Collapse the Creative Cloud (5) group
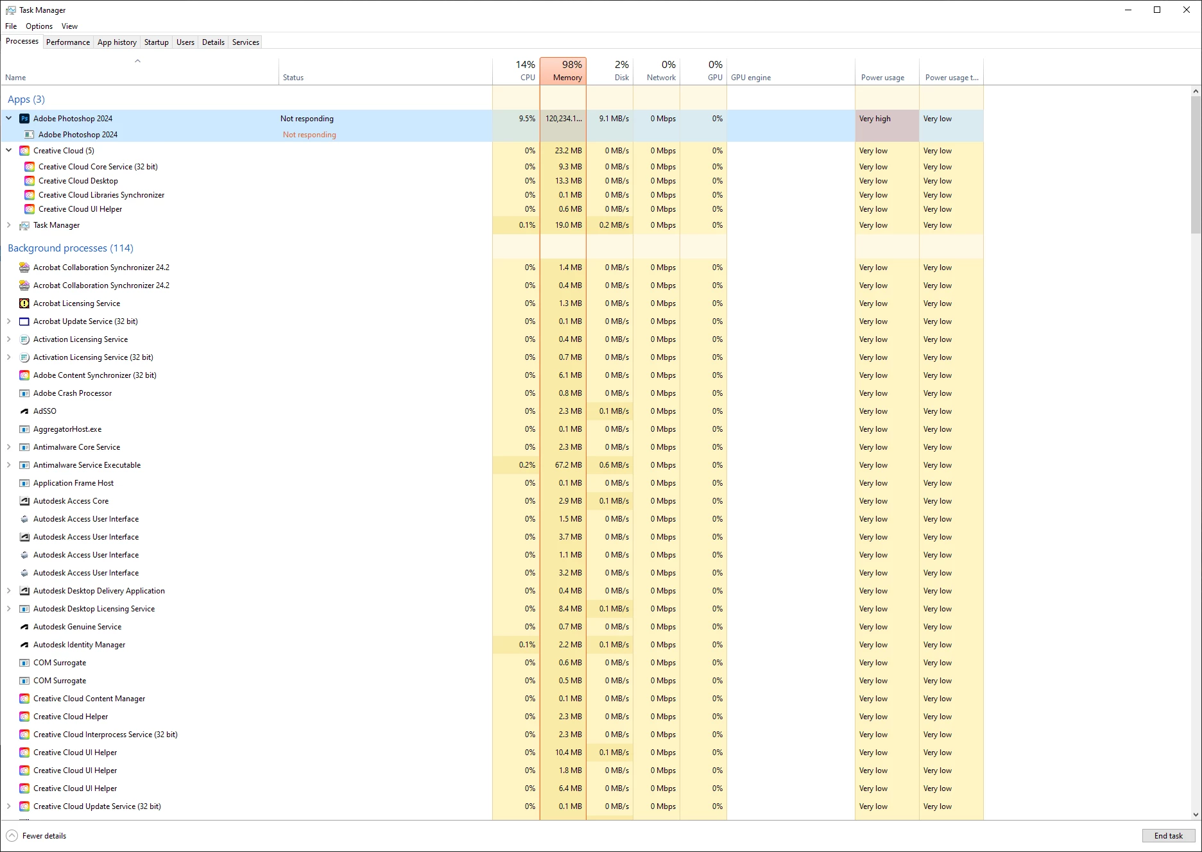This screenshot has height=852, width=1202. coord(9,151)
